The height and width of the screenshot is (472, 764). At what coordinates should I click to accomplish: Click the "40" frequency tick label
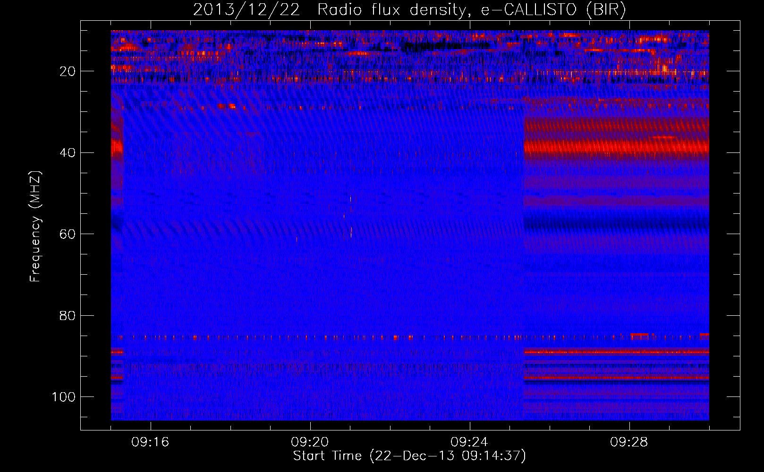coord(68,152)
